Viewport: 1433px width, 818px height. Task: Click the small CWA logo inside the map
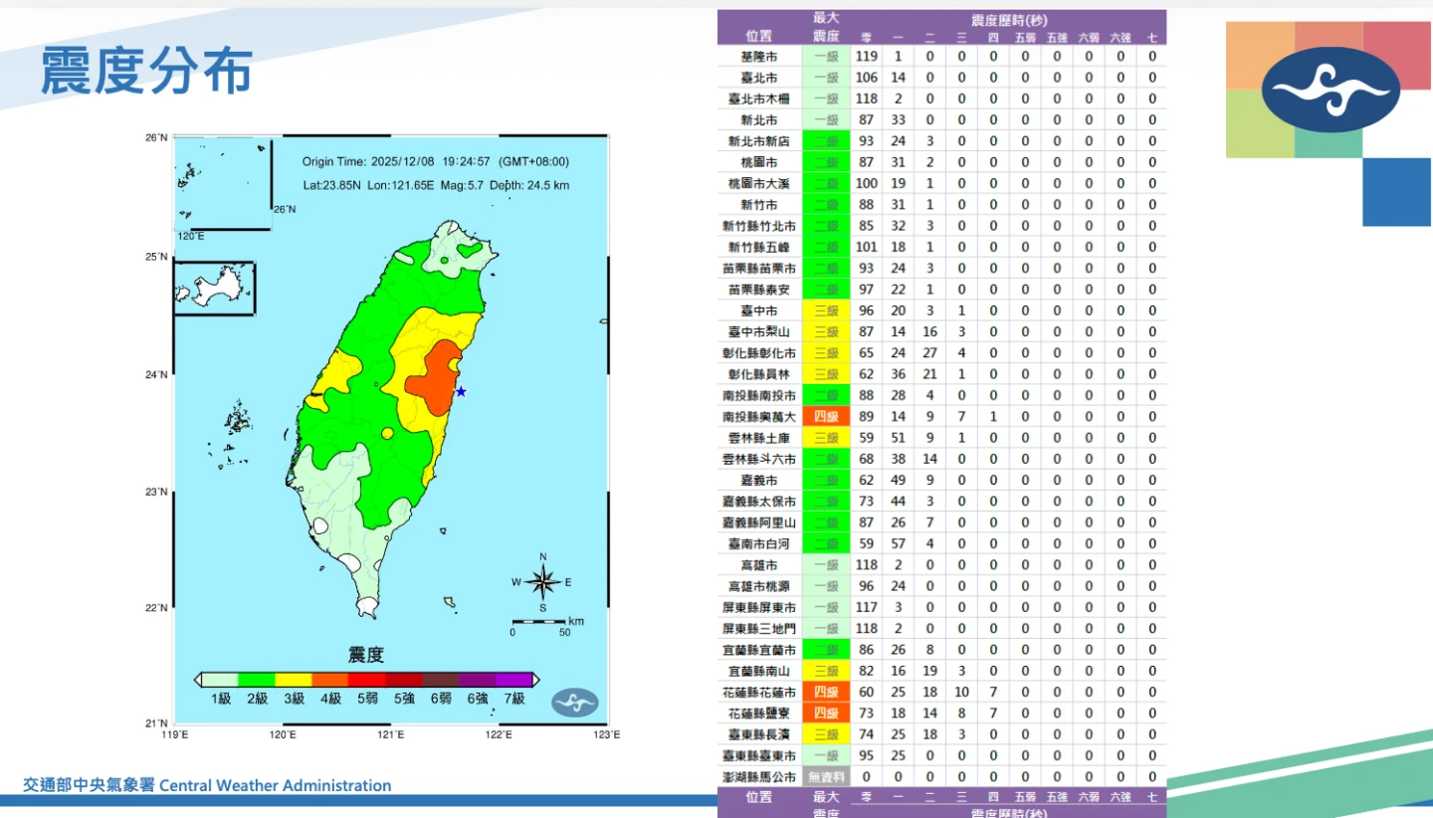coord(574,702)
